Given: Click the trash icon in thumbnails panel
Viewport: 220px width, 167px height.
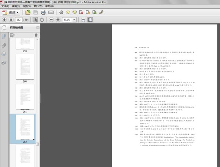Looking at the screenshot, I should click(x=36, y=35).
